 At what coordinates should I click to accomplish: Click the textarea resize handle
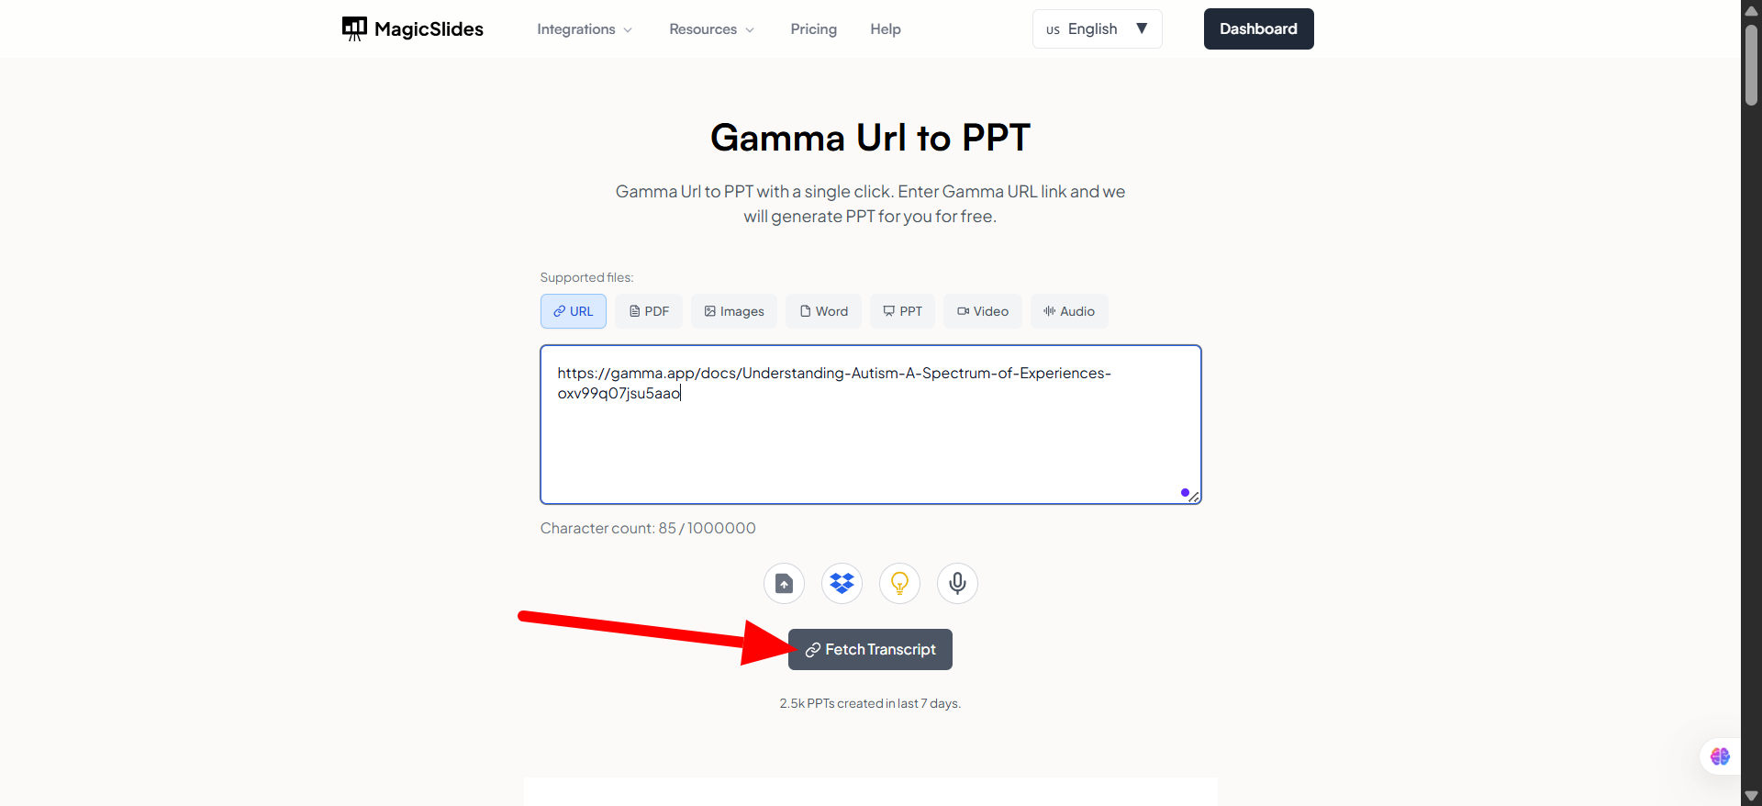click(1194, 498)
